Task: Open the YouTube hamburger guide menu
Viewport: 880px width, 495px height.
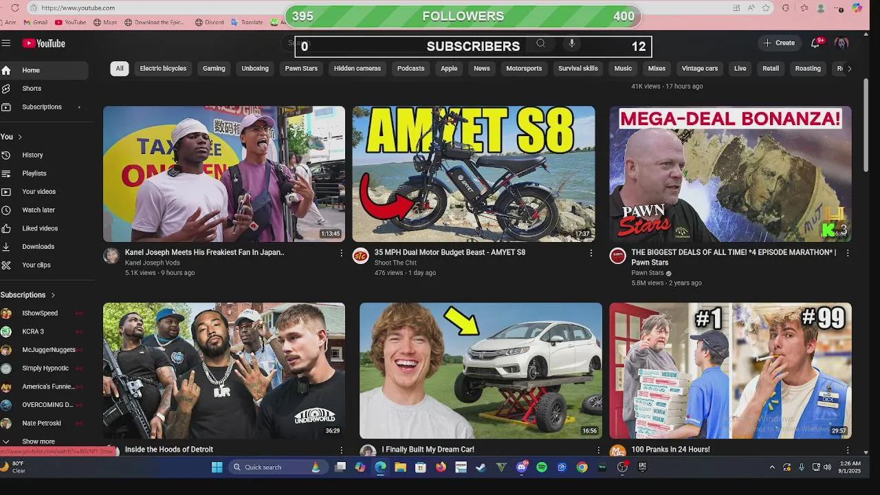Action: point(6,43)
